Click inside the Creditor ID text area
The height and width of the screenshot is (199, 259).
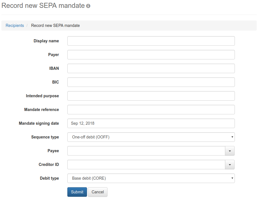click(x=146, y=165)
